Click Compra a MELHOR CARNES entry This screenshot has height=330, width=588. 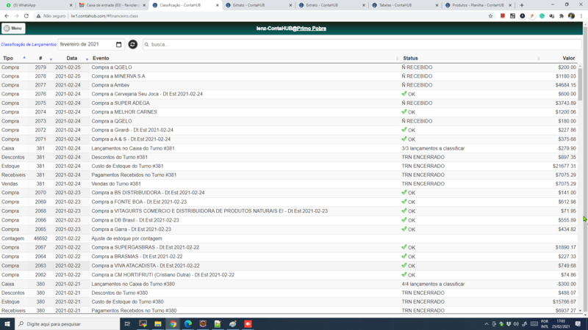pyautogui.click(x=124, y=112)
